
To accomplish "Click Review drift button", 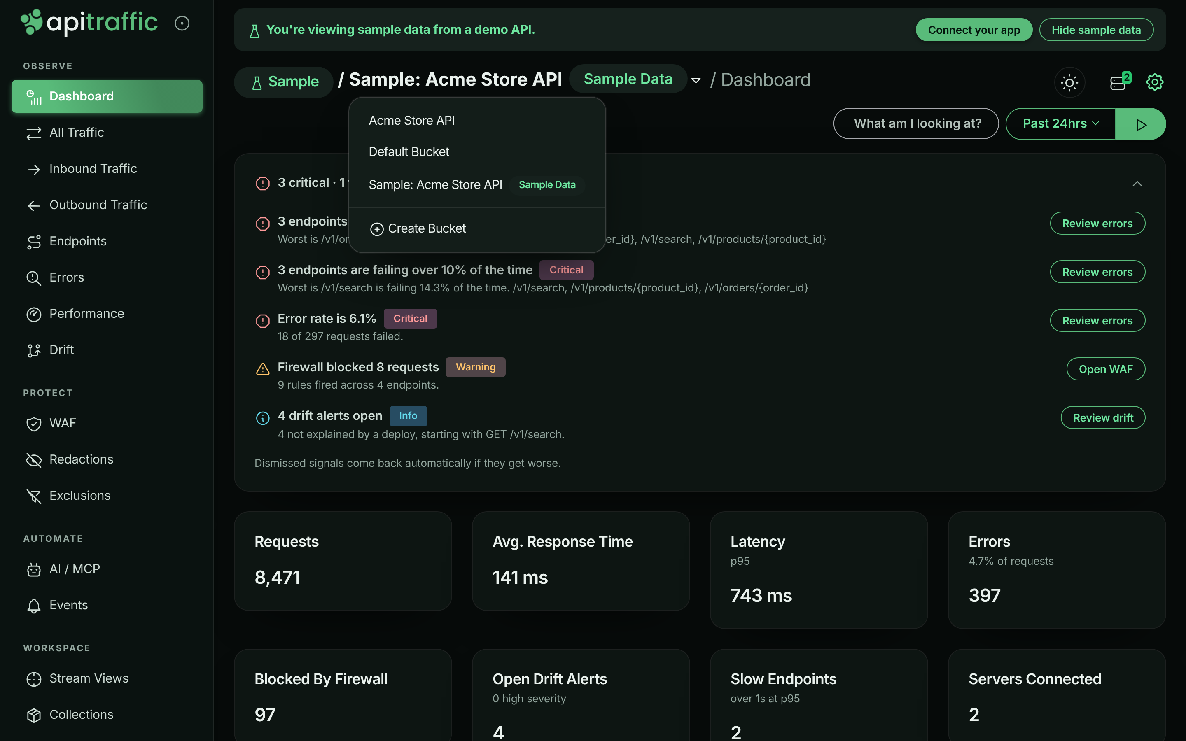I will coord(1103,417).
